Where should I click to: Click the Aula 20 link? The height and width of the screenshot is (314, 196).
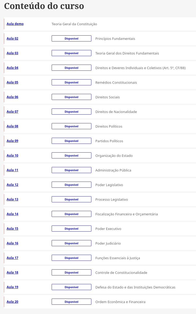12,302
